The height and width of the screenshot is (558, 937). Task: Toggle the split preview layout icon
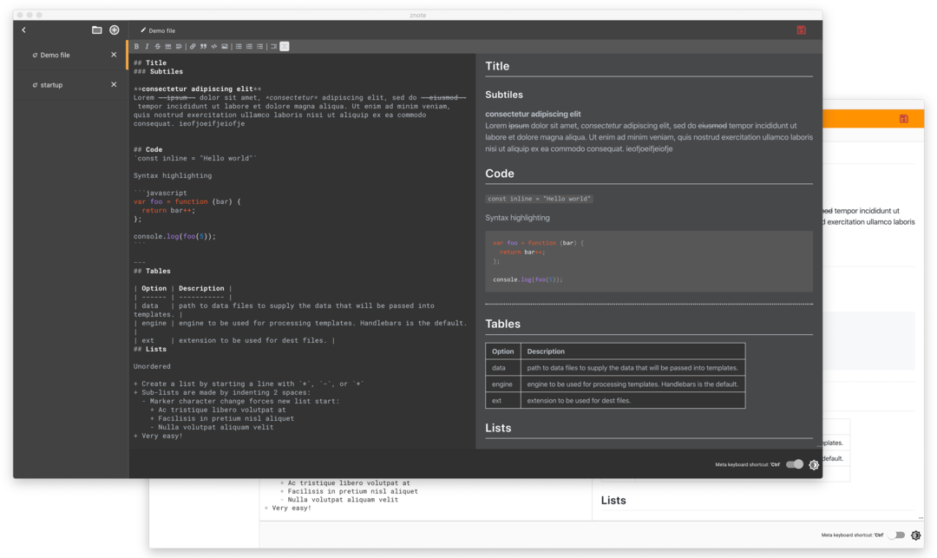(284, 46)
